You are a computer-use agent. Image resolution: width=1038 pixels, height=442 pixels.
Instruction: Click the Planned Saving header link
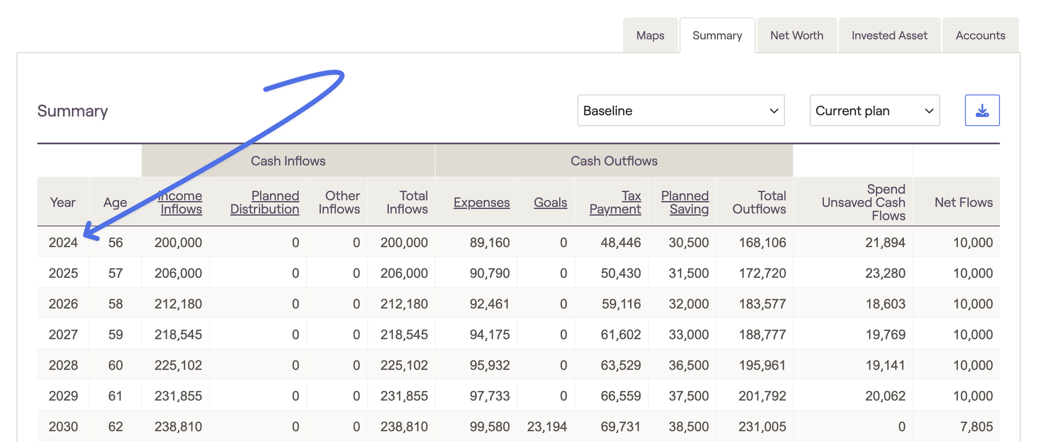(685, 203)
